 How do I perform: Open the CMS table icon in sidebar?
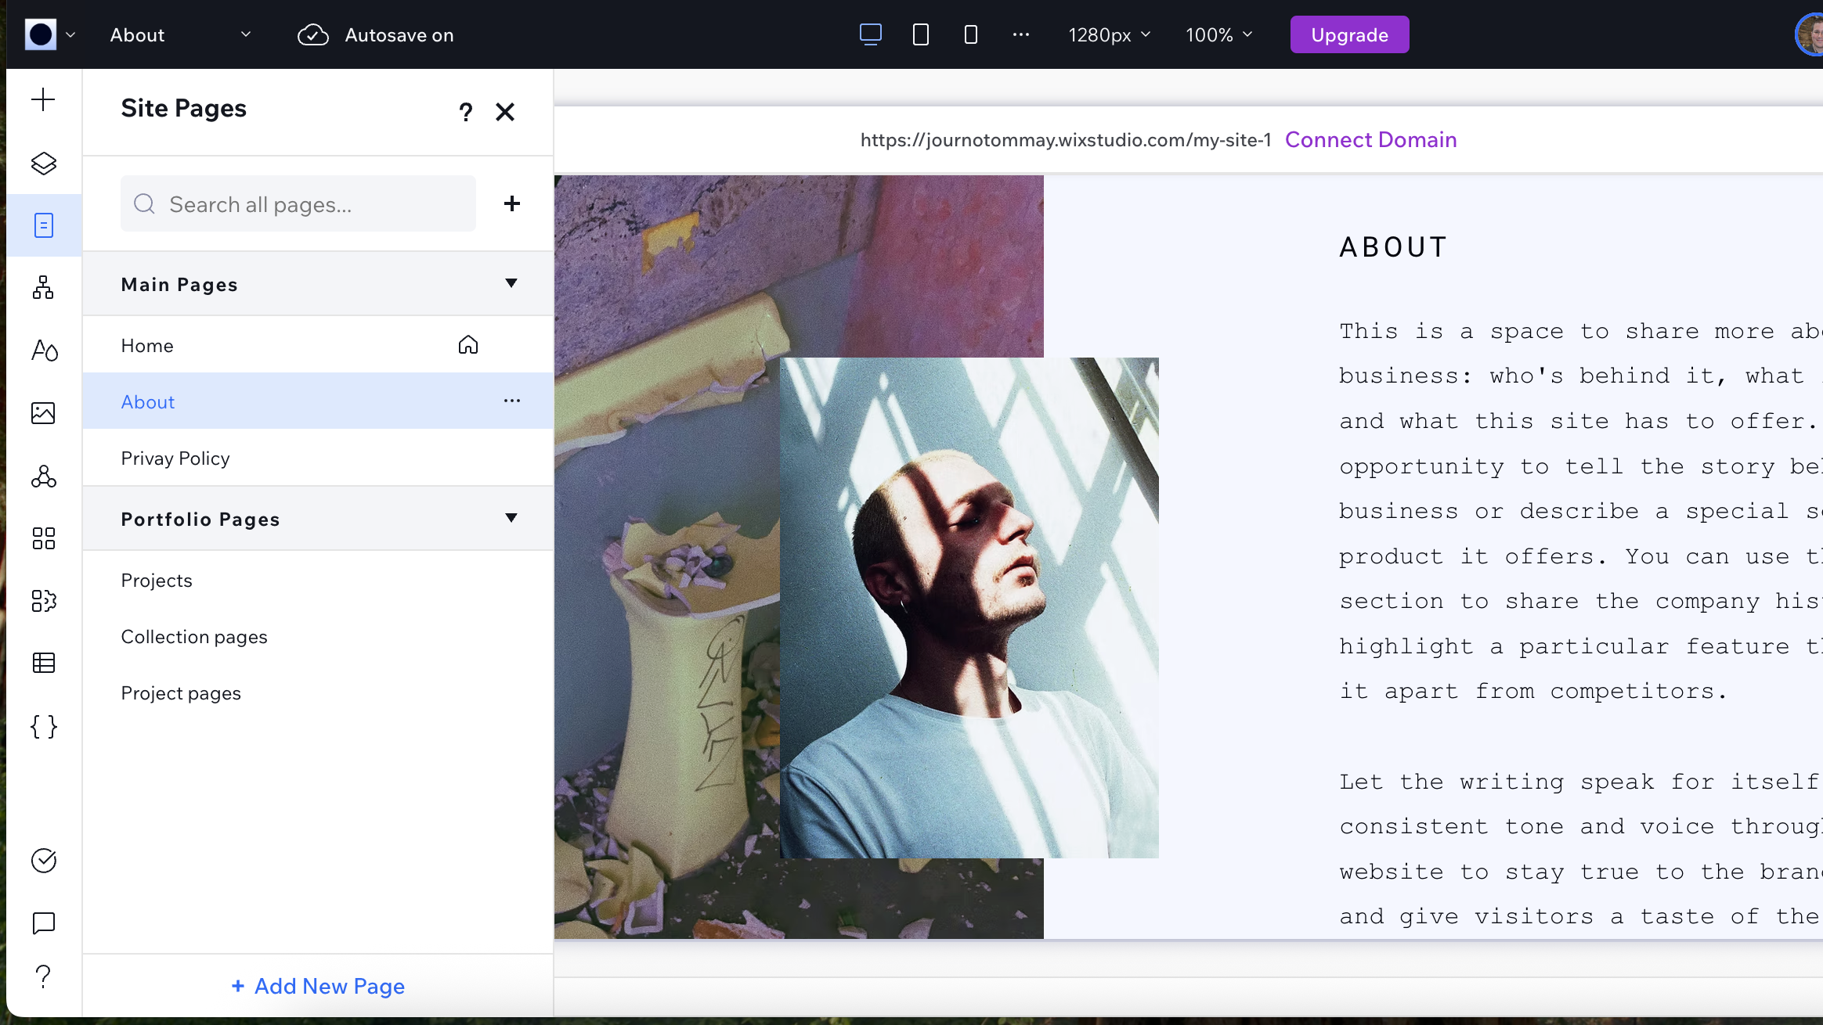43,663
